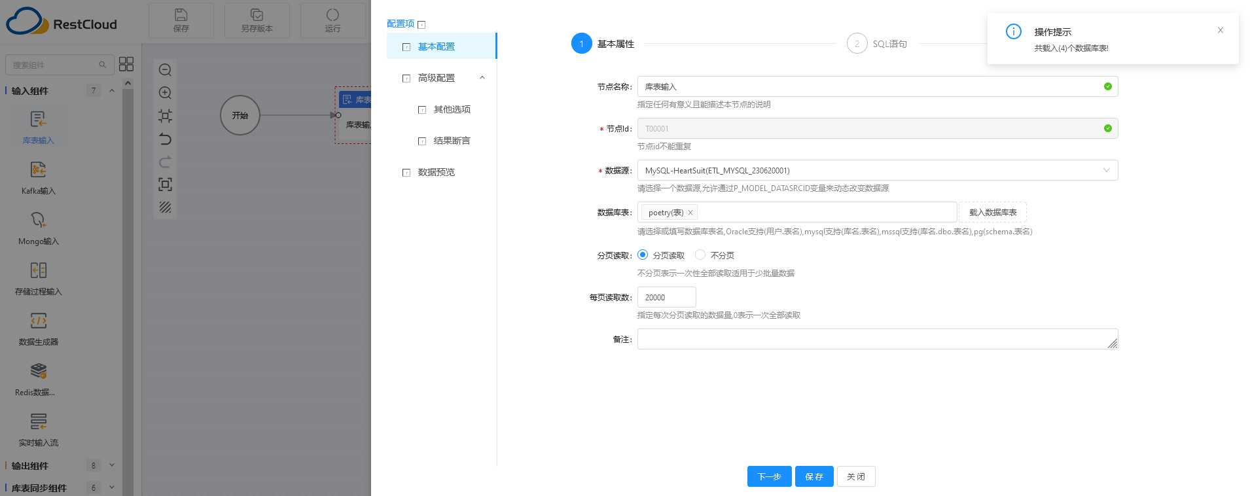Screen dimensions: 1250x496
Task: Toggle the grid layout view icon
Action: [x=126, y=63]
